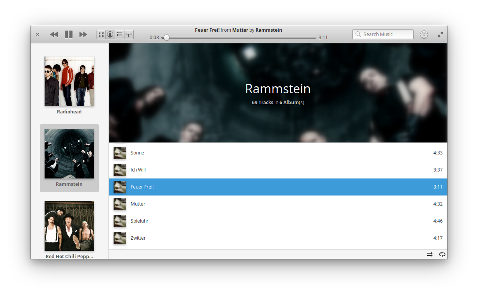Close the music player window
The image size is (478, 295).
tap(38, 34)
